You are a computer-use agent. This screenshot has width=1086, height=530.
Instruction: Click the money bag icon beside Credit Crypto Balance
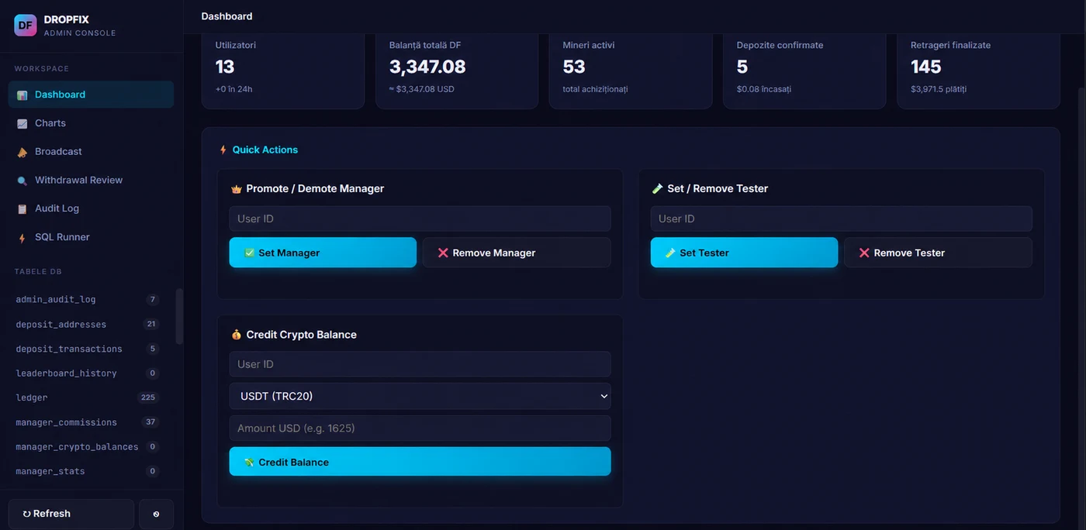(237, 335)
